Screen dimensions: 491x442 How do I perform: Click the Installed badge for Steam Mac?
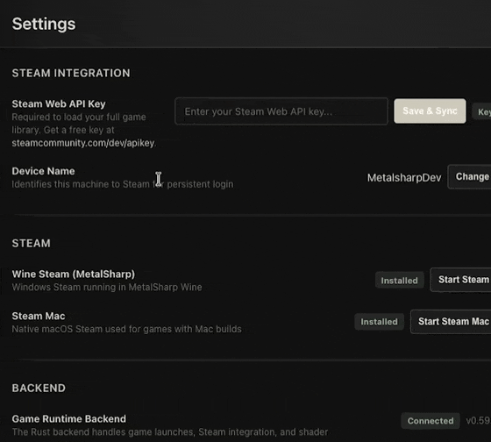pos(379,322)
